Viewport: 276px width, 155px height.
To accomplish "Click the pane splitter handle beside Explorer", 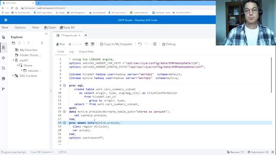I will click(51, 90).
